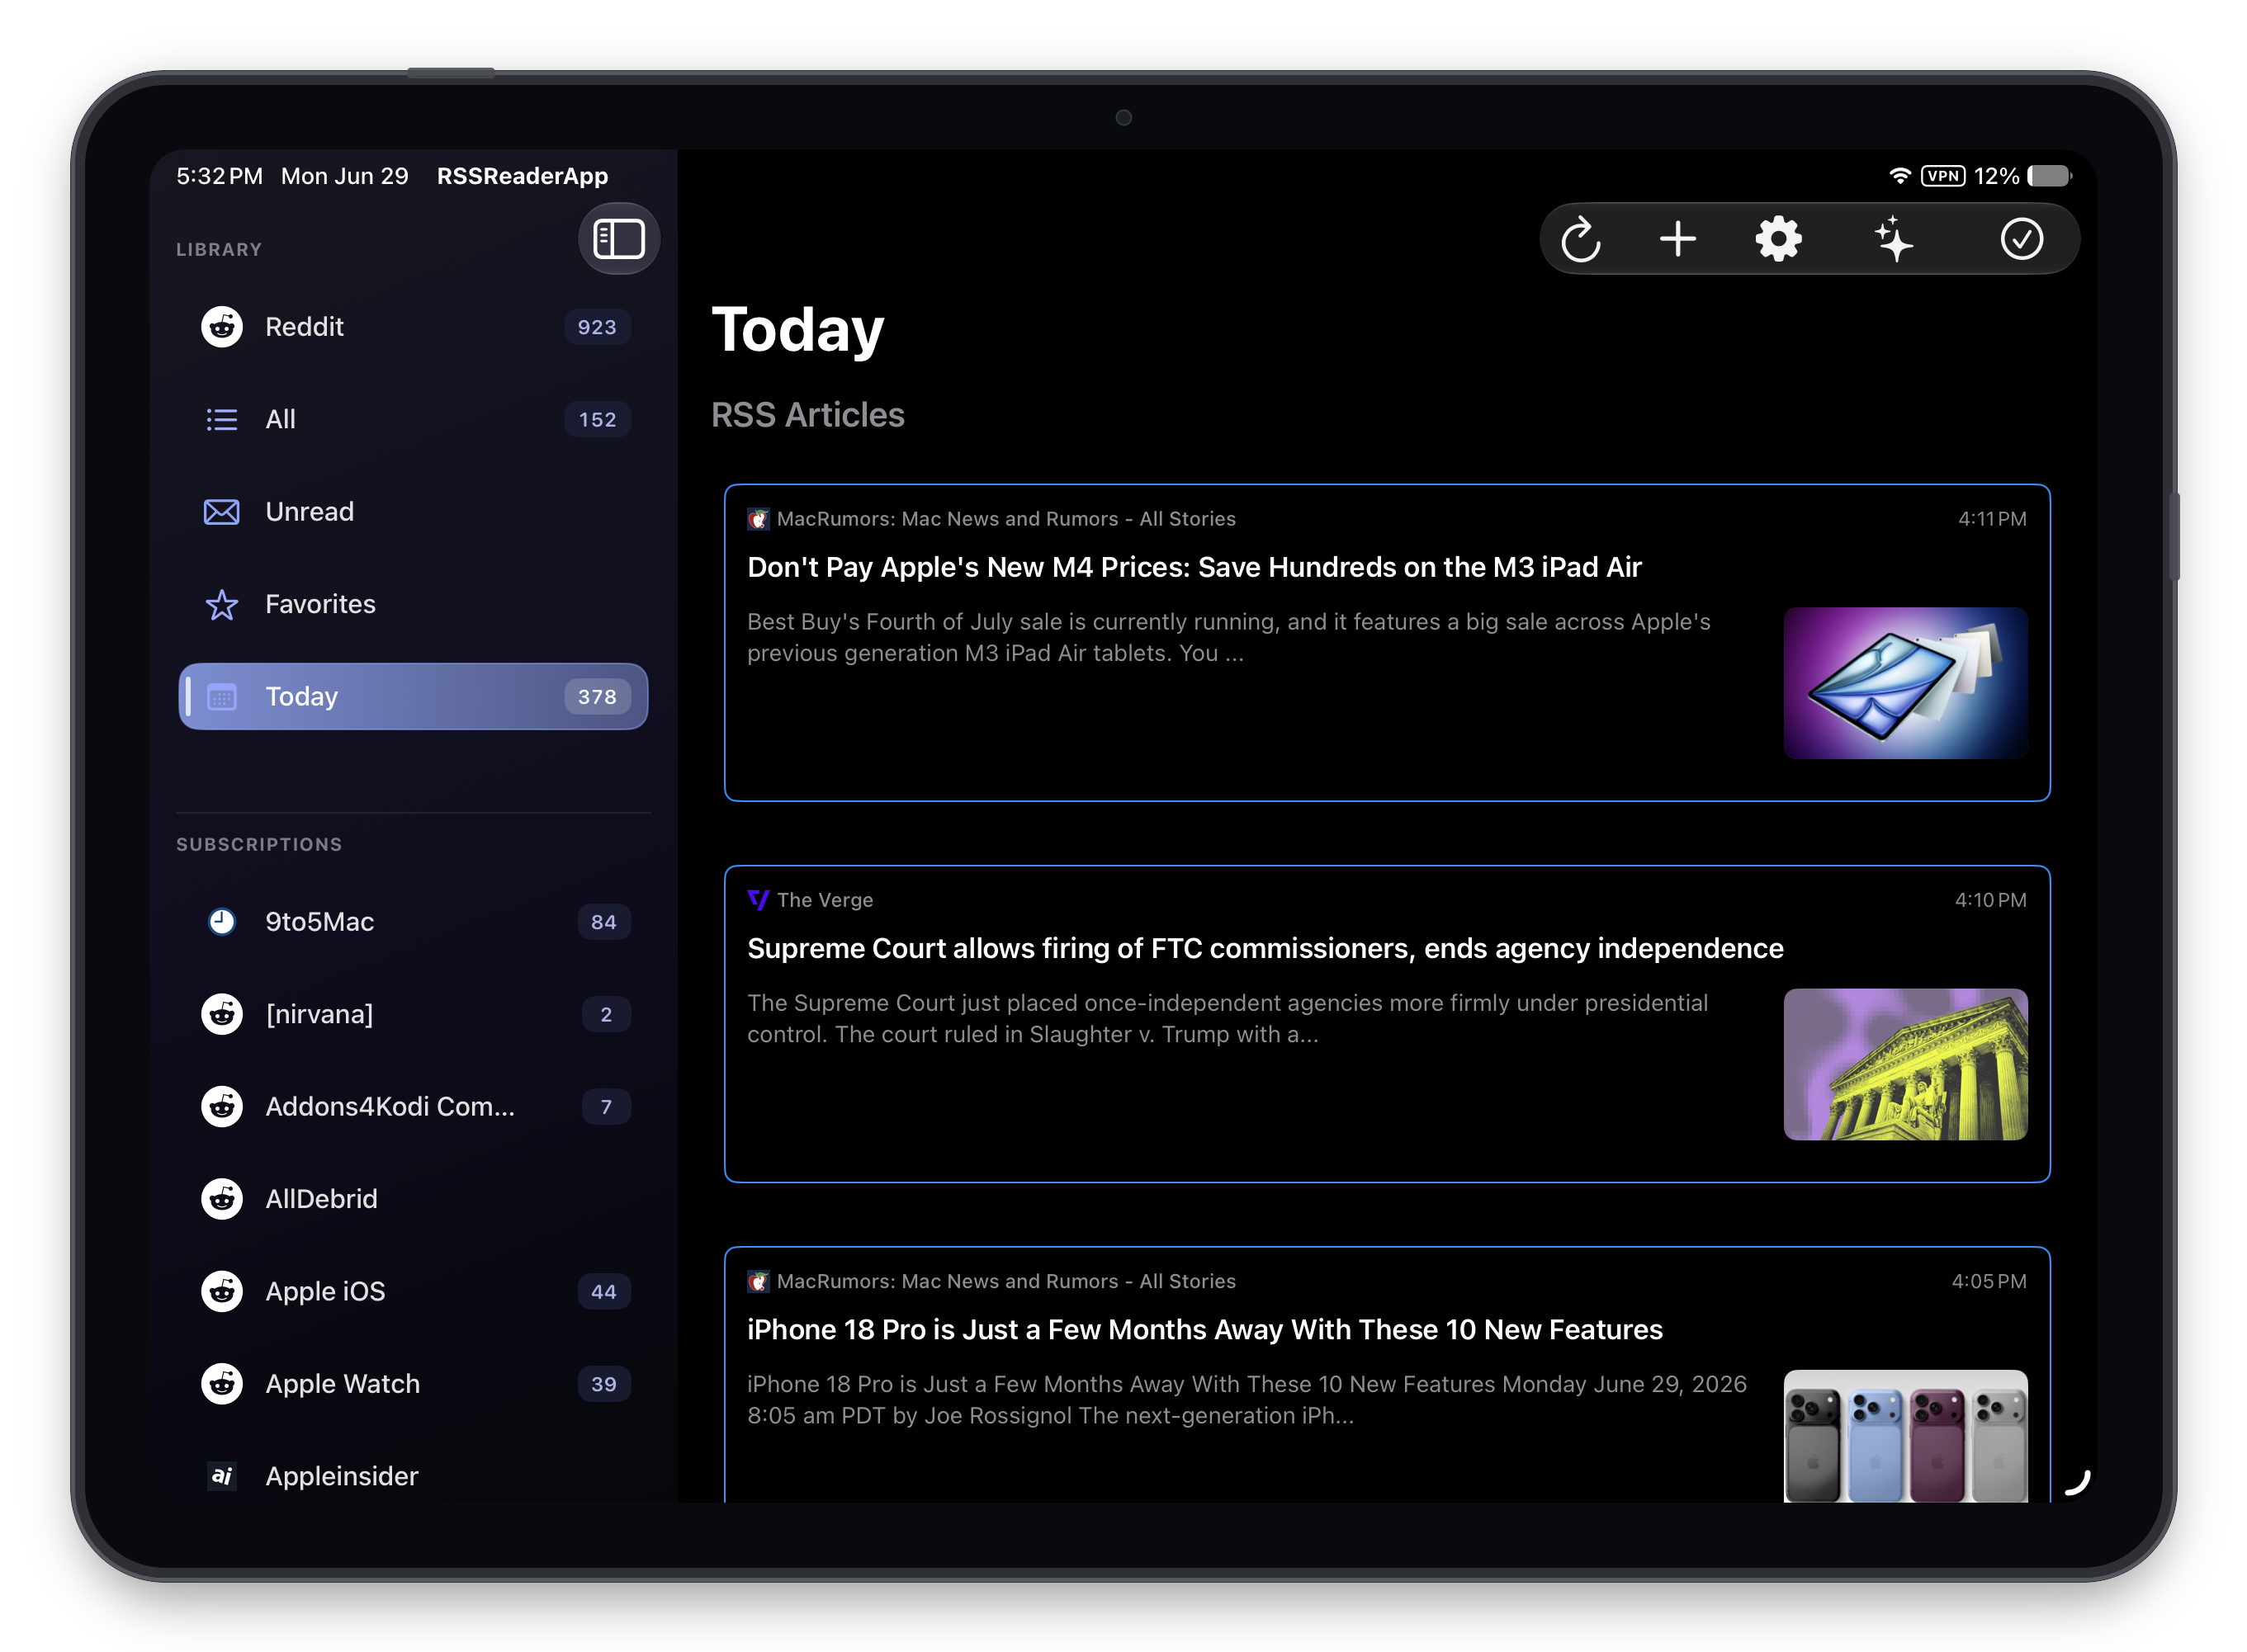
Task: Click the Supreme Court building thumbnail
Action: tap(1905, 1065)
